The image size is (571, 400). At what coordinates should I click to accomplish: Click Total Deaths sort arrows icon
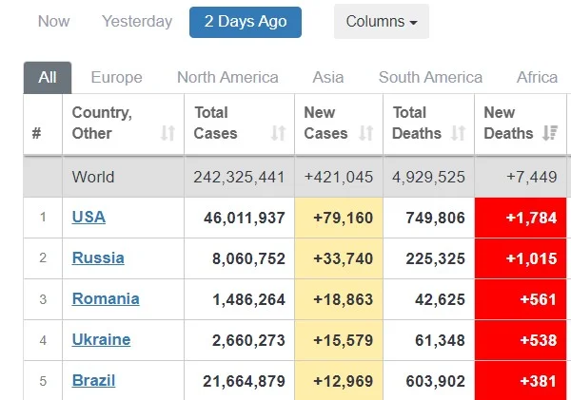[x=459, y=134]
